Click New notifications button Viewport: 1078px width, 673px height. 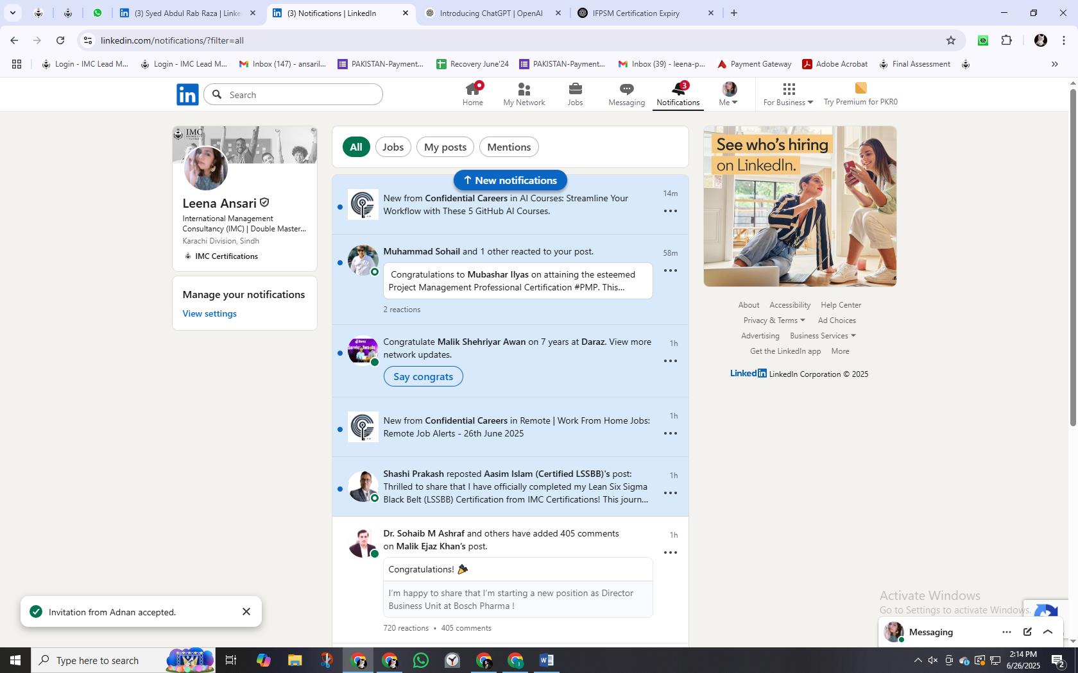[510, 180]
